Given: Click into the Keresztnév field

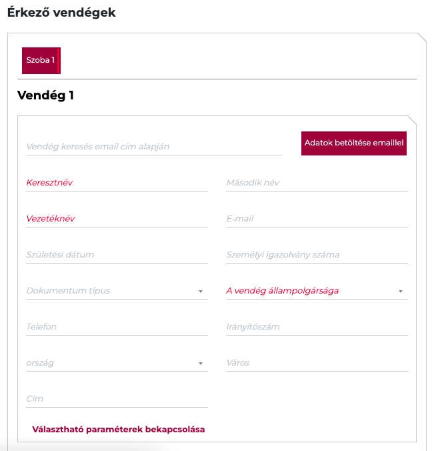Looking at the screenshot, I should (117, 183).
